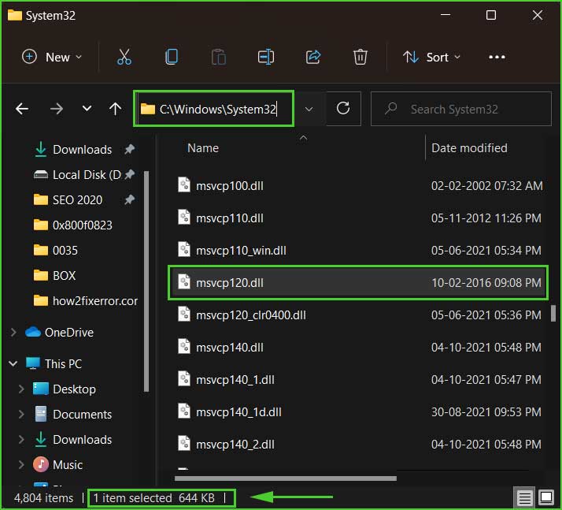Viewport: 562px width, 510px height.
Task: Expand address bar history dropdown
Action: tap(309, 109)
